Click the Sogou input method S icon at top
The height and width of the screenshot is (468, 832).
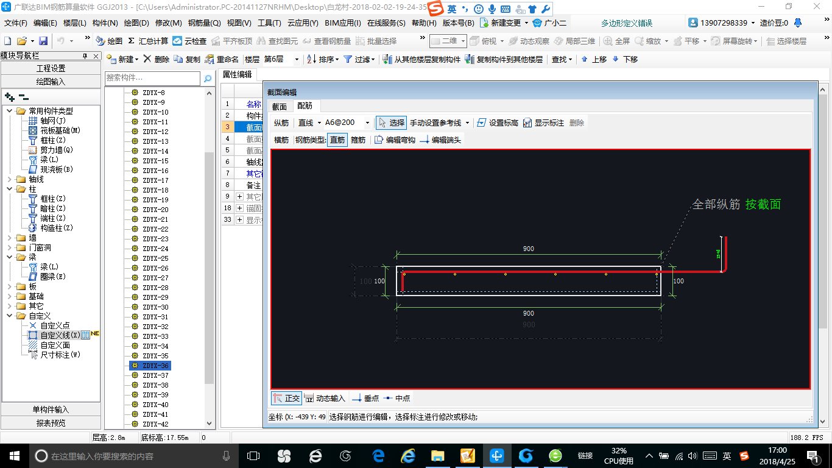435,9
